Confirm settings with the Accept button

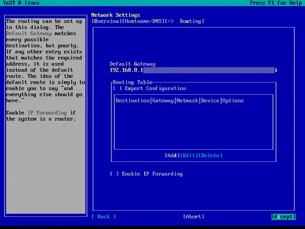tap(283, 217)
